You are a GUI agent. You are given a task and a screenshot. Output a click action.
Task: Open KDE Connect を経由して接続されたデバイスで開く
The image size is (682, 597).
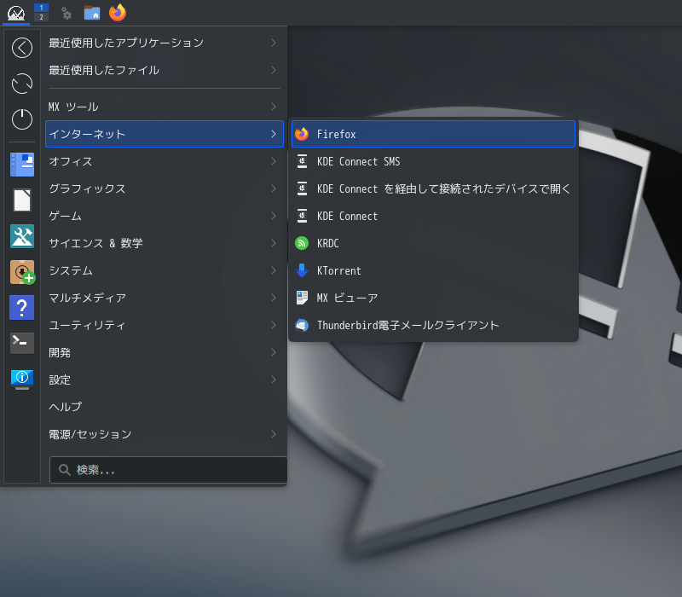(x=433, y=188)
